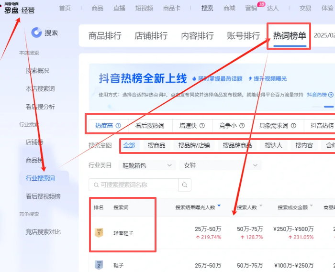Click help icon next to 增速快
The width and height of the screenshot is (335, 272).
(202, 126)
